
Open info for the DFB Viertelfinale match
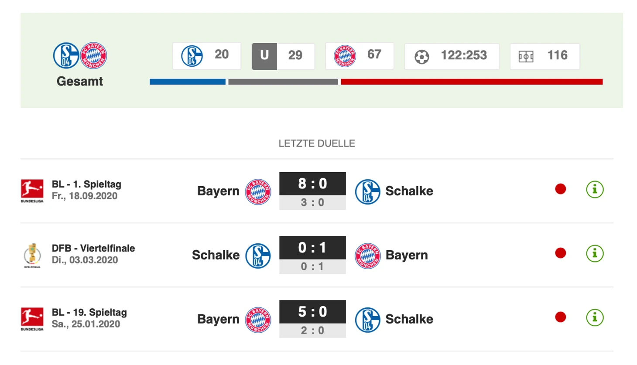click(x=594, y=254)
